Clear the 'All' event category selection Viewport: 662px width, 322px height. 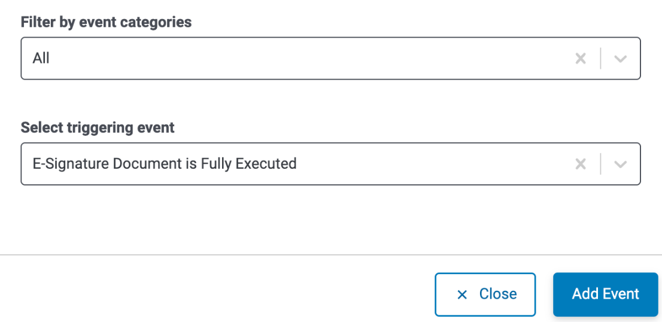pos(581,59)
